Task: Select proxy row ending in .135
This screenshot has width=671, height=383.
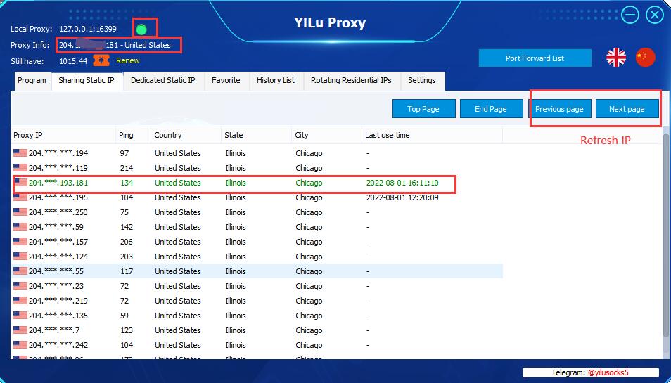Action: [257, 316]
